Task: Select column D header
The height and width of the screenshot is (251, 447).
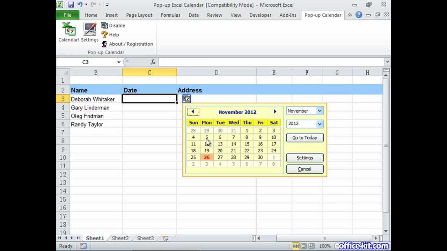Action: (217, 73)
